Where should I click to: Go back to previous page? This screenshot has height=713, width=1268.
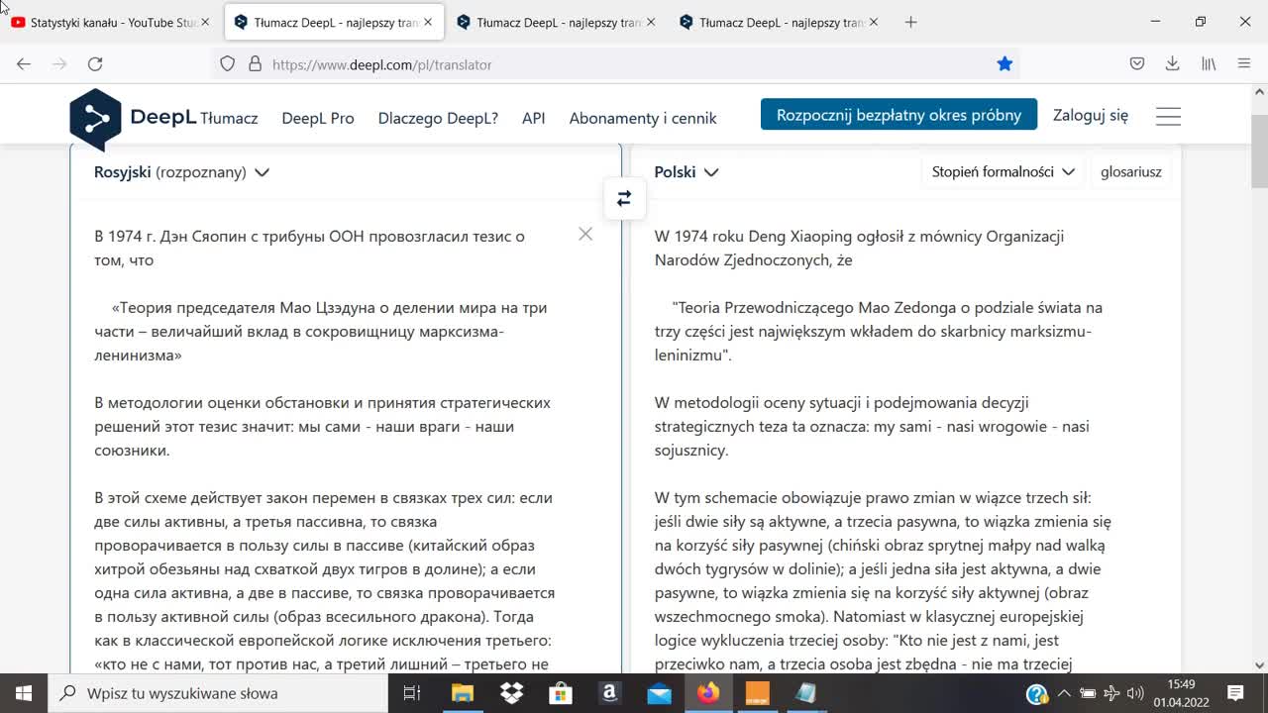click(x=24, y=63)
